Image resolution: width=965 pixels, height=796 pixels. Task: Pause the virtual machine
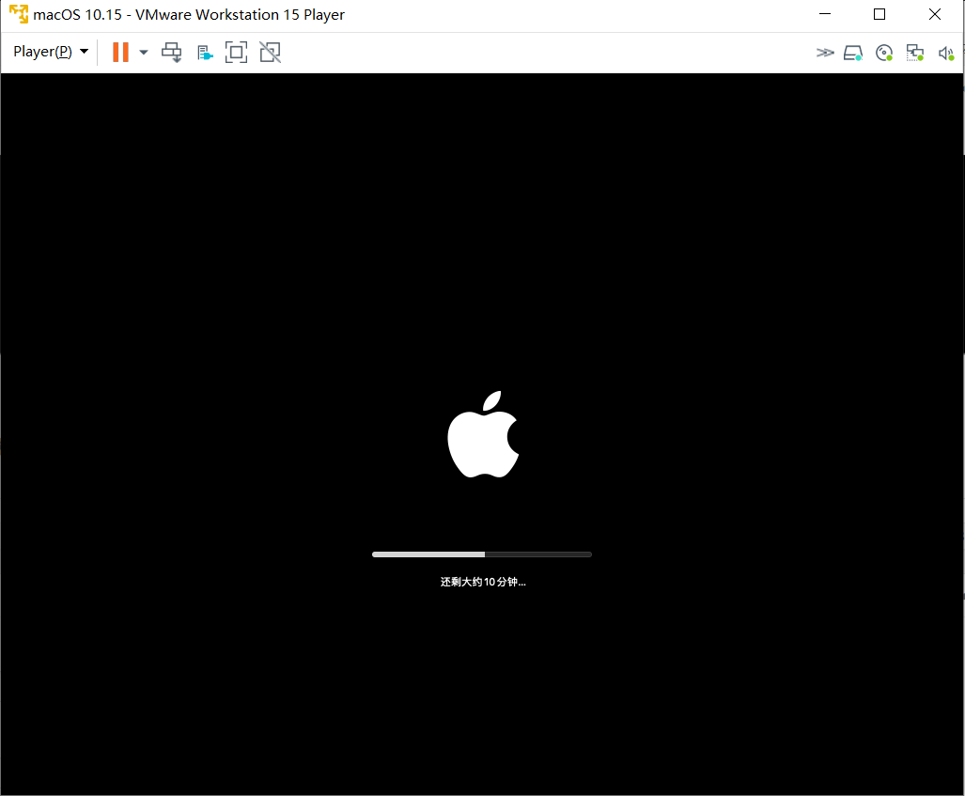pos(120,53)
